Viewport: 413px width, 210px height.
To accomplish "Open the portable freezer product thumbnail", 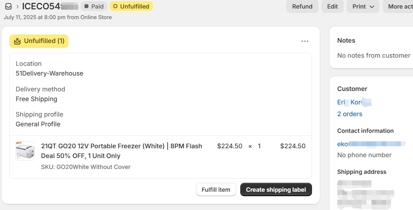I will (x=25, y=151).
